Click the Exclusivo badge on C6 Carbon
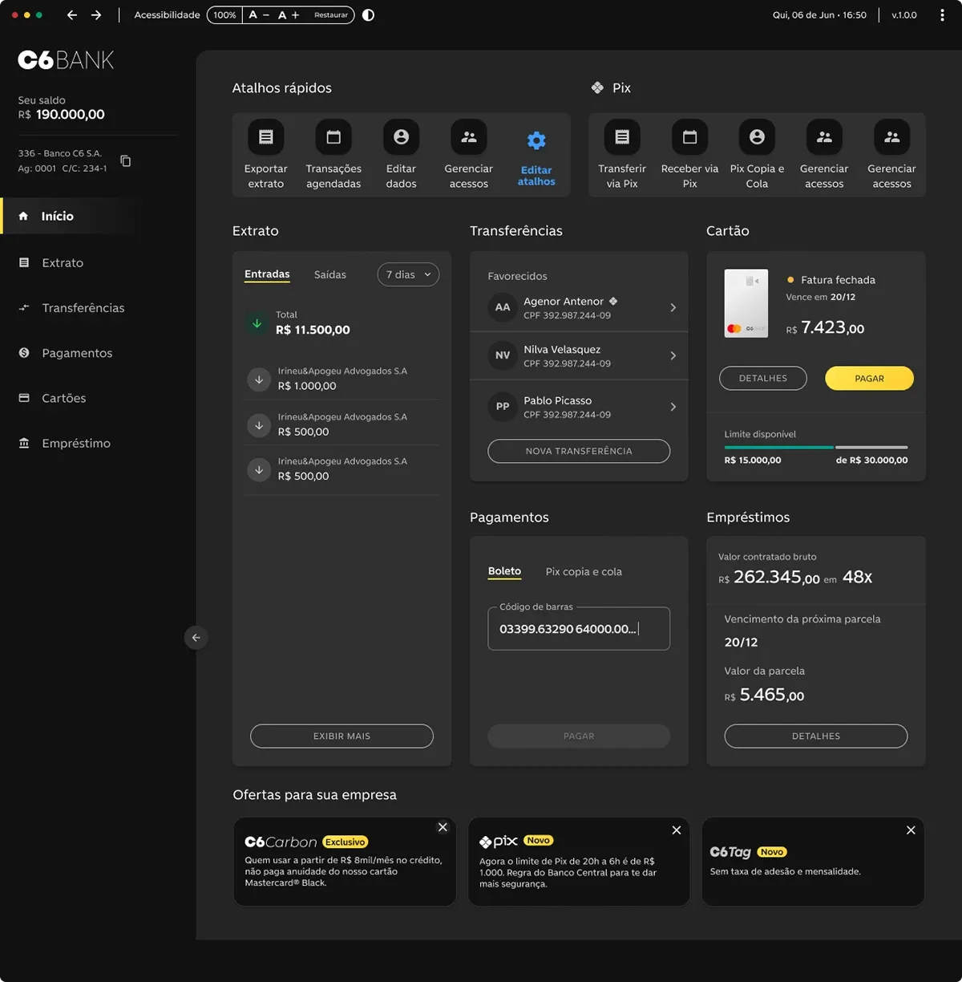 346,842
